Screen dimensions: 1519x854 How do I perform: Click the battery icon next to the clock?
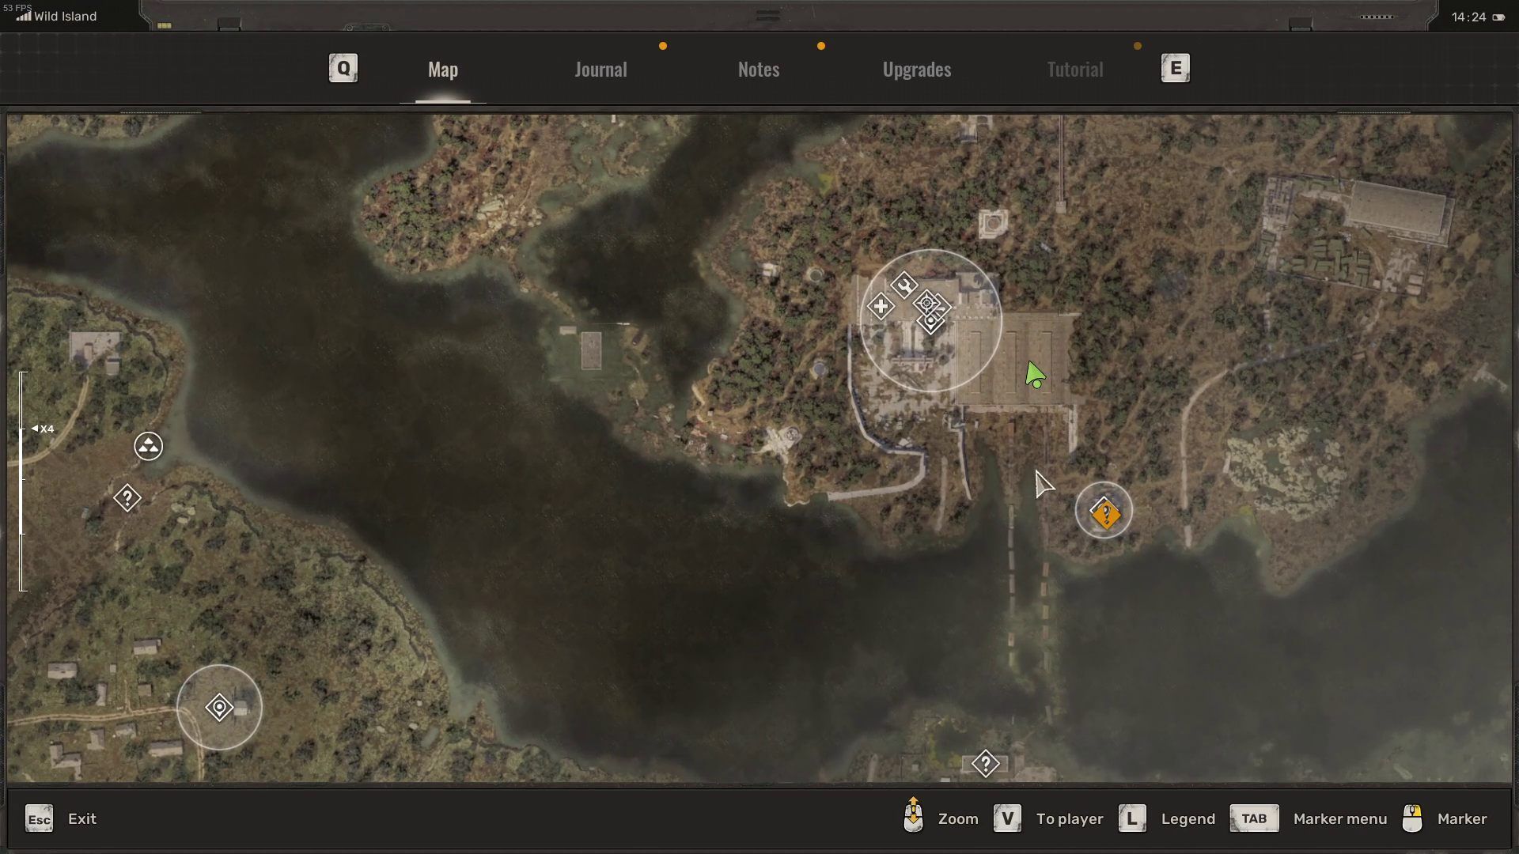pos(1498,17)
